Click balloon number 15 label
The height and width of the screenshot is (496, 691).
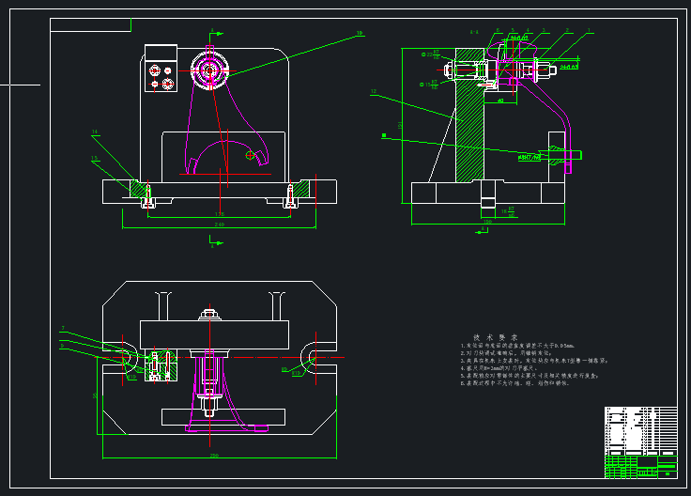94,158
